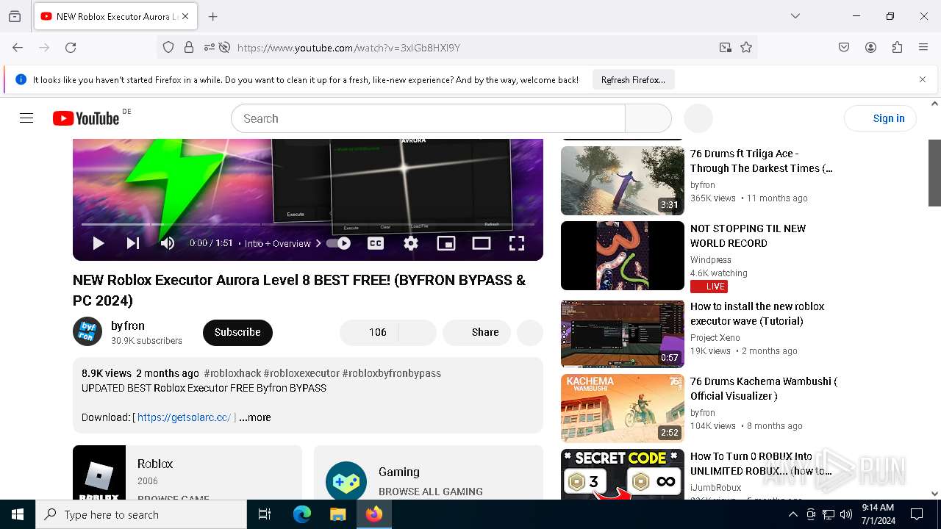Click the search submit button
Viewport: 941px width, 529px height.
[x=648, y=118]
